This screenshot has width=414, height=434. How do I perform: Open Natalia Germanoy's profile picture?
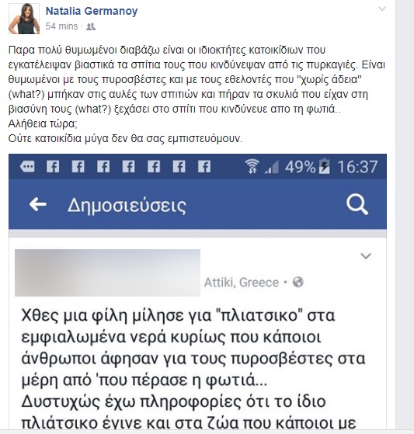[24, 19]
